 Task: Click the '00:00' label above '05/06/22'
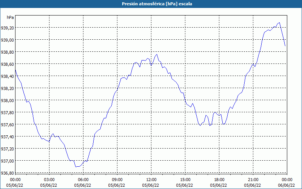point(15,180)
